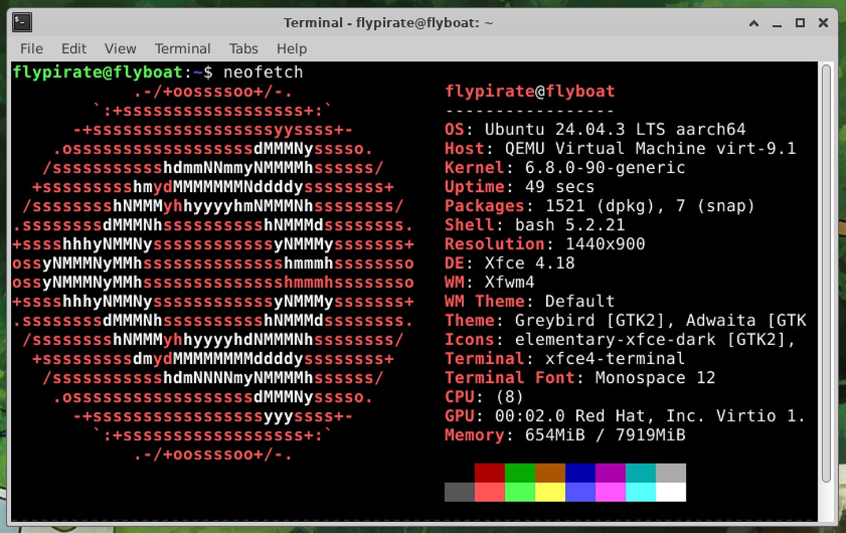This screenshot has width=846, height=533.
Task: Open the View menu
Action: tap(120, 49)
